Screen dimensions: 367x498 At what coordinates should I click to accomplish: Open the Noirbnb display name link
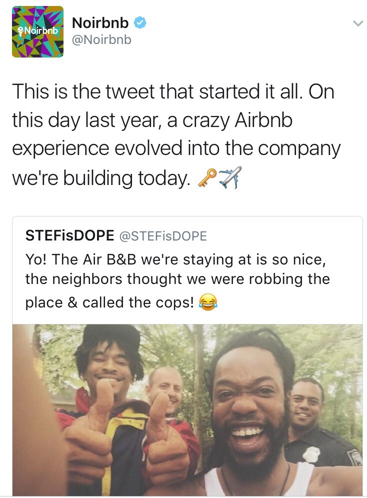[100, 22]
